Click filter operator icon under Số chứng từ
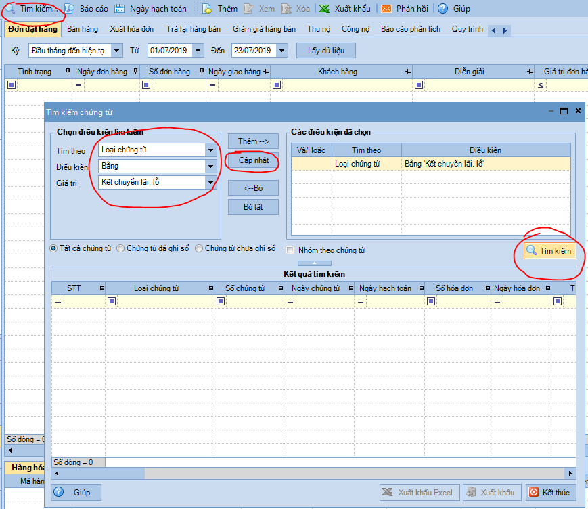 221,301
